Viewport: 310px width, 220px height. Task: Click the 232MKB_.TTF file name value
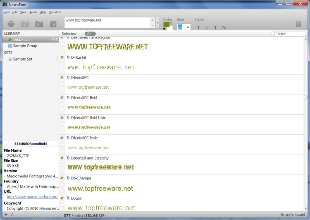18,156
